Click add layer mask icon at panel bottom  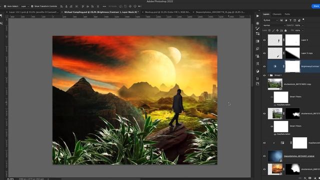click(310, 178)
